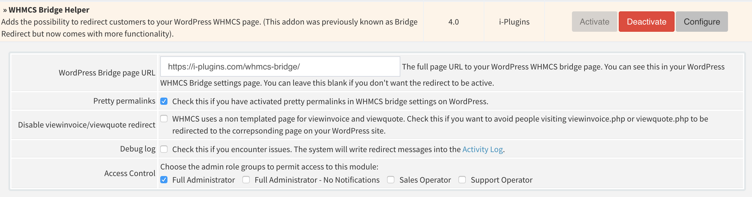Viewport: 752px width, 197px height.
Task: Enable Disable viewinvoice/viewquote redirect checkbox
Action: pos(164,119)
